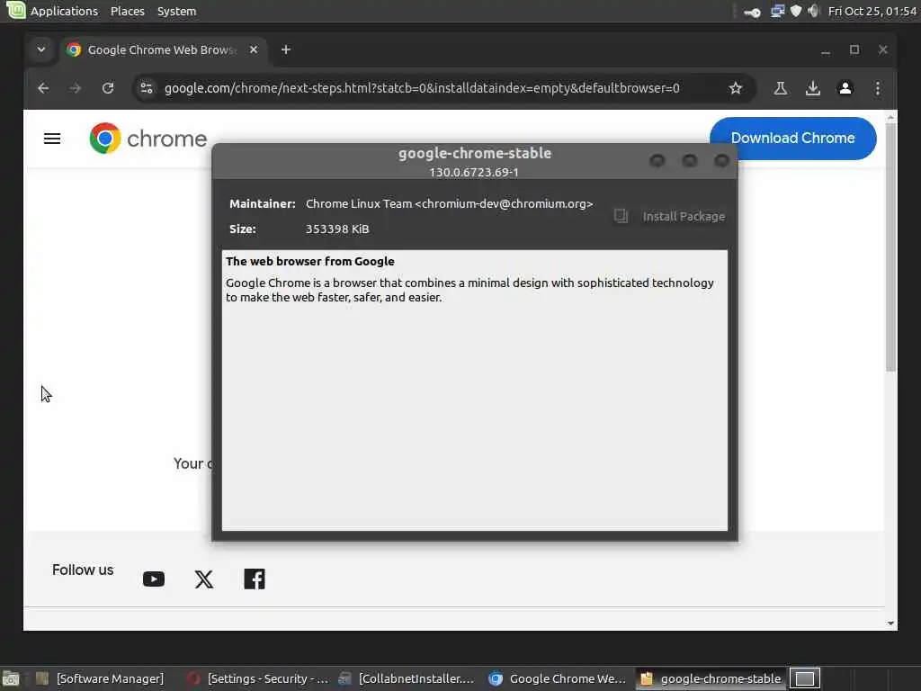This screenshot has width=921, height=691.
Task: Click the Chrome forward arrow
Action: 76,88
